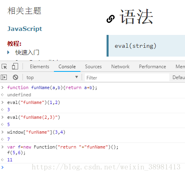This screenshot has width=185, height=175.
Task: Open the 快速入门 link
Action: click(x=27, y=52)
